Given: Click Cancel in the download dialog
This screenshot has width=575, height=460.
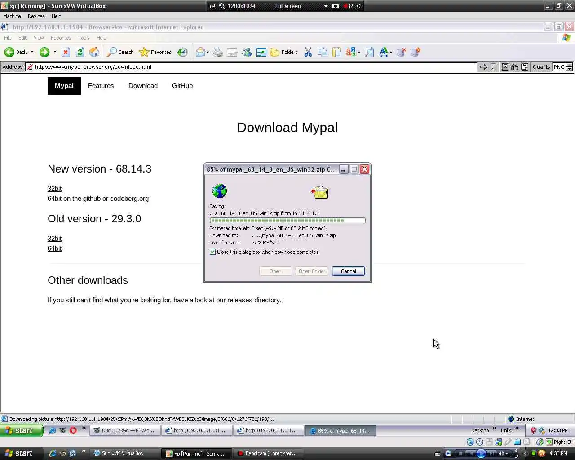Looking at the screenshot, I should pyautogui.click(x=348, y=271).
